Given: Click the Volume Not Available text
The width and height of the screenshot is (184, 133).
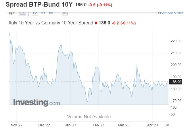Looking at the screenshot, I should (x=89, y=117).
